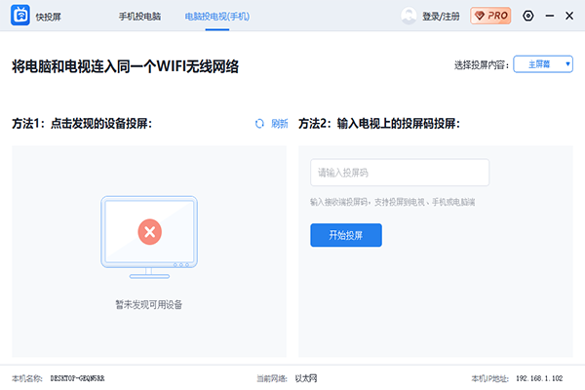Click the 暂未发现可用设备 message text
The image size is (585, 390).
(149, 304)
